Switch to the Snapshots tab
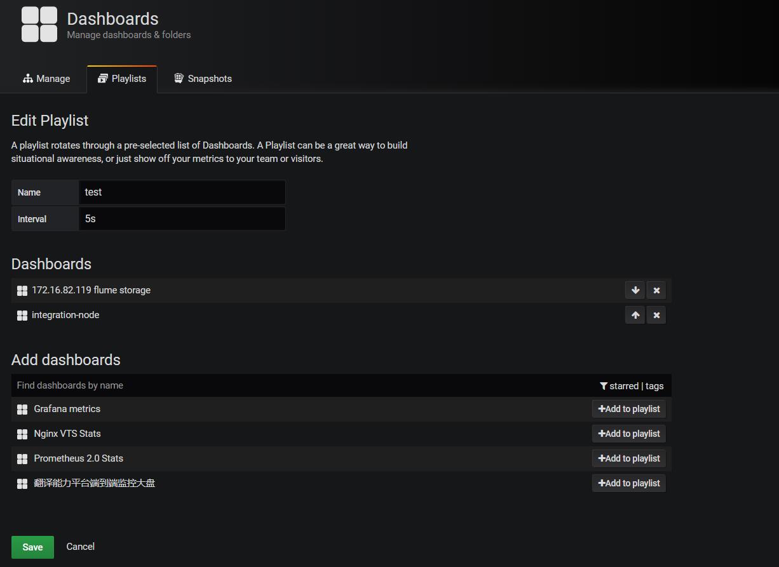 pyautogui.click(x=203, y=79)
